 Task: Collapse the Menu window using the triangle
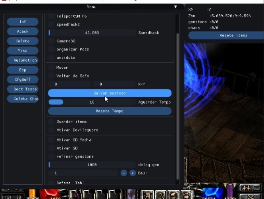click(175, 7)
